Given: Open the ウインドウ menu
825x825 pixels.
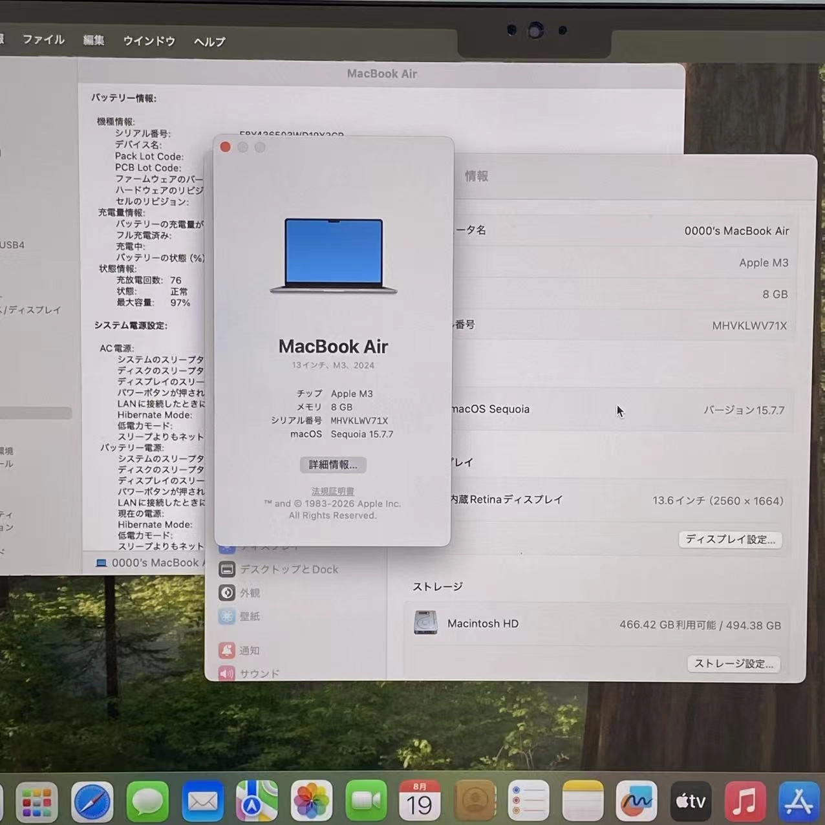Looking at the screenshot, I should point(149,41).
